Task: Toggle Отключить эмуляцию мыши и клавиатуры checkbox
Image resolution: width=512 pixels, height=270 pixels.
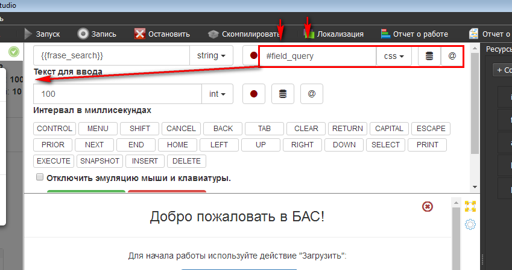Action: (x=40, y=177)
